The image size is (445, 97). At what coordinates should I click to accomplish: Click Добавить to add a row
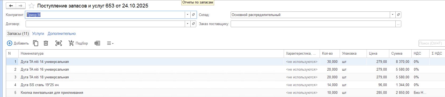pos(18,43)
